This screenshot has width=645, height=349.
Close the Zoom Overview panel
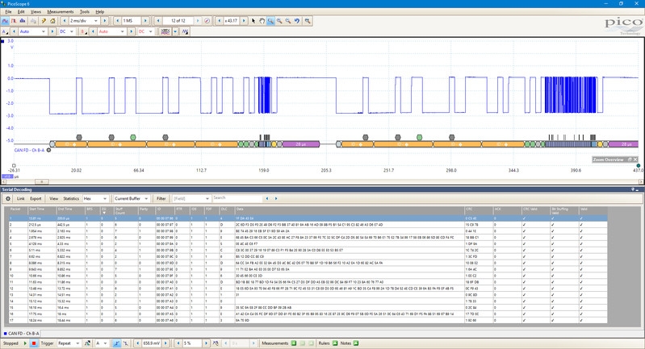(x=635, y=160)
